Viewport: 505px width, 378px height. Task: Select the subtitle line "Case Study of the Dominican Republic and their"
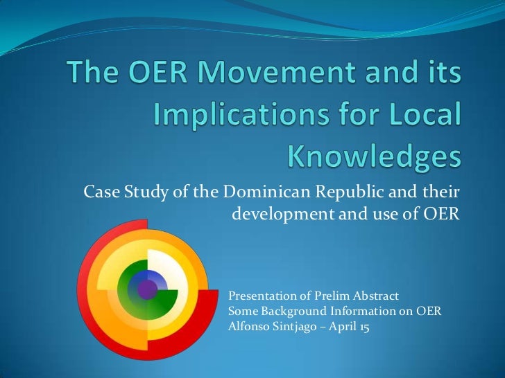[271, 192]
